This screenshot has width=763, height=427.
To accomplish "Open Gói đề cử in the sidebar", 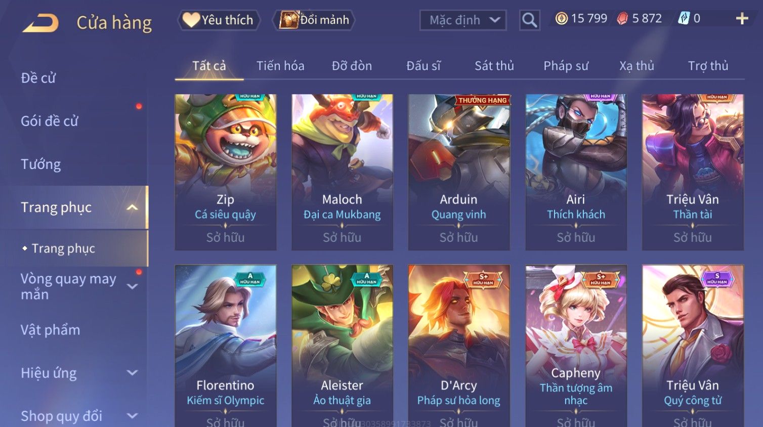I will pos(50,121).
